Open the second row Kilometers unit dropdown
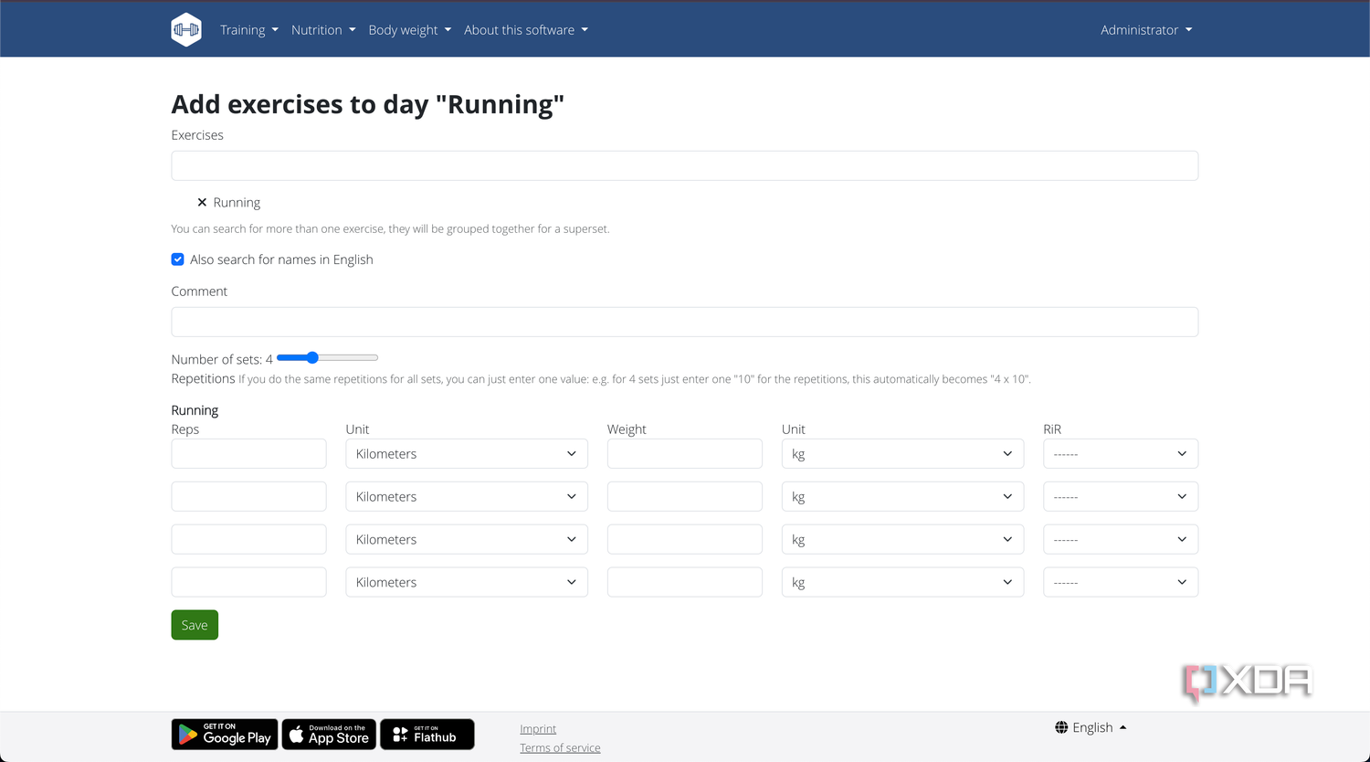The width and height of the screenshot is (1370, 762). [x=467, y=497]
